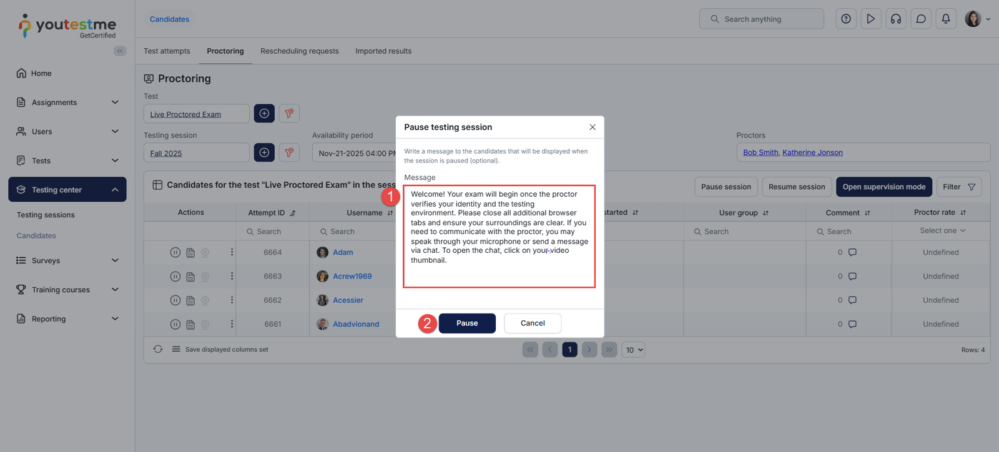999x452 pixels.
Task: Expand the Surveys sidebar section
Action: (67, 260)
